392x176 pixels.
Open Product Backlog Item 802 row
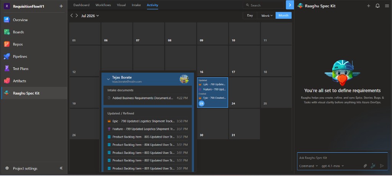coord(147,160)
